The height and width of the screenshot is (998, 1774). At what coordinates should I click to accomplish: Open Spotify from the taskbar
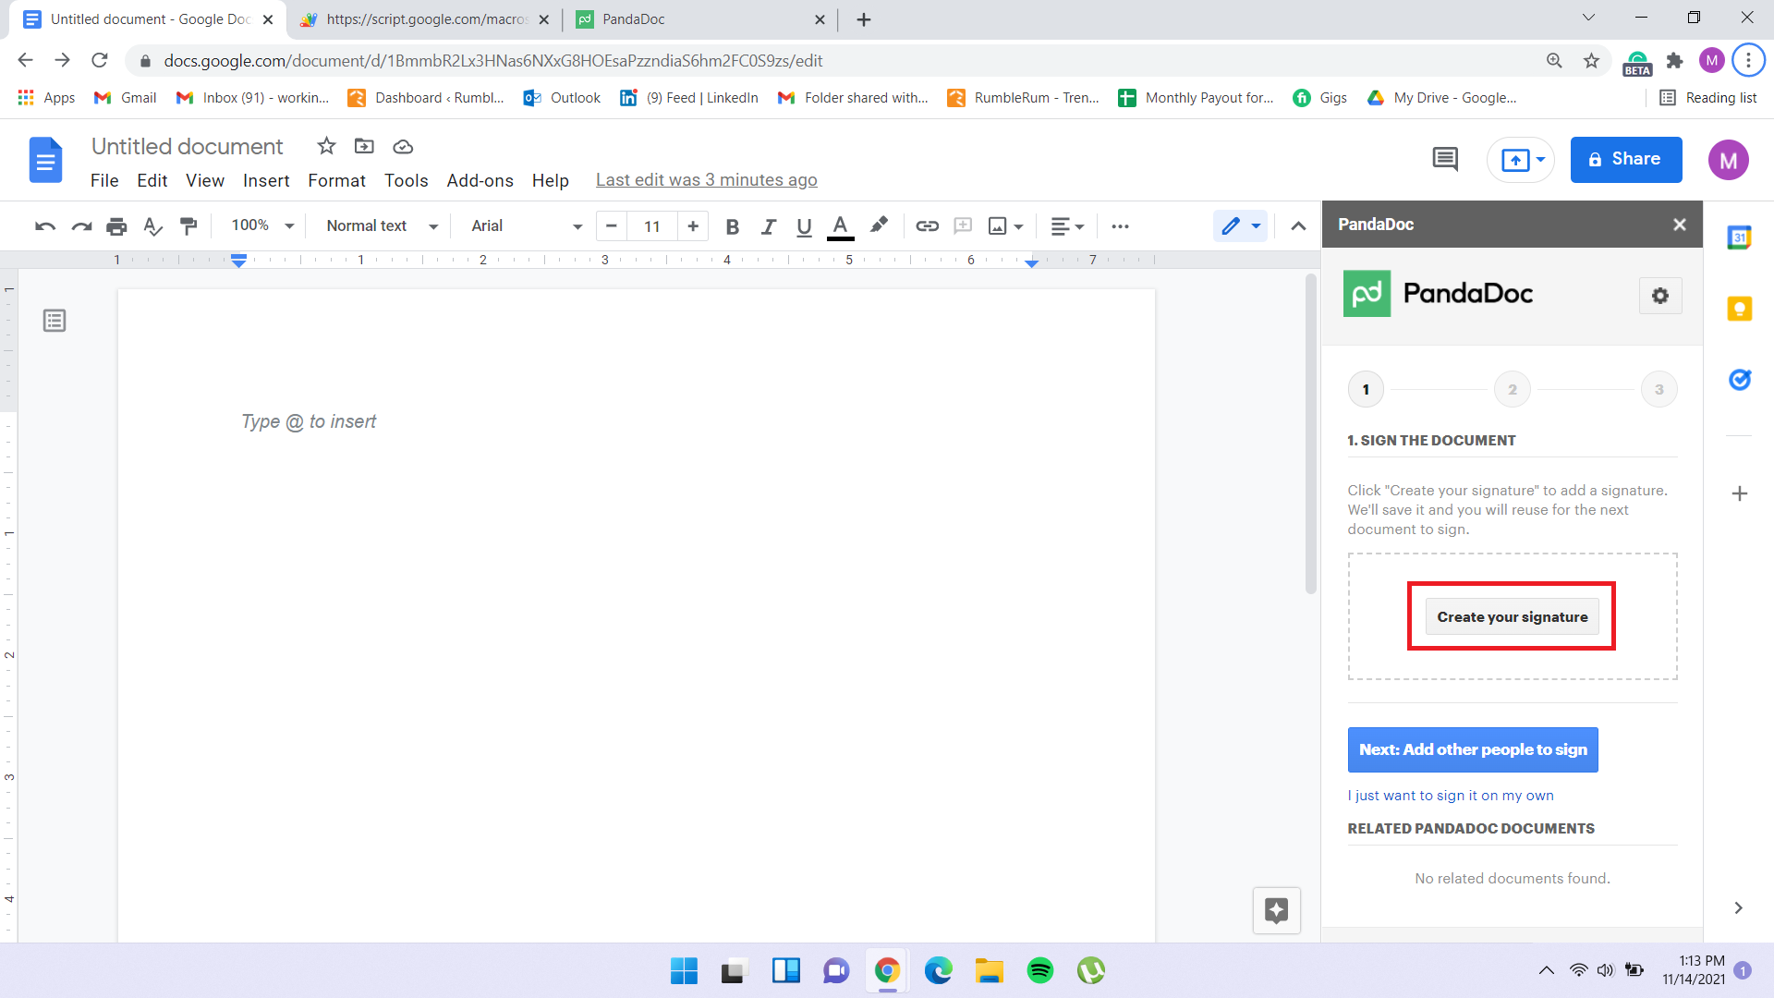(1040, 970)
